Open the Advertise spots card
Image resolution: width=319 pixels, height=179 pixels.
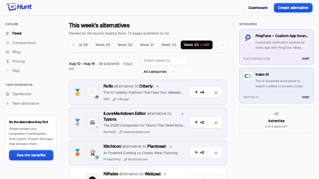(x=276, y=120)
